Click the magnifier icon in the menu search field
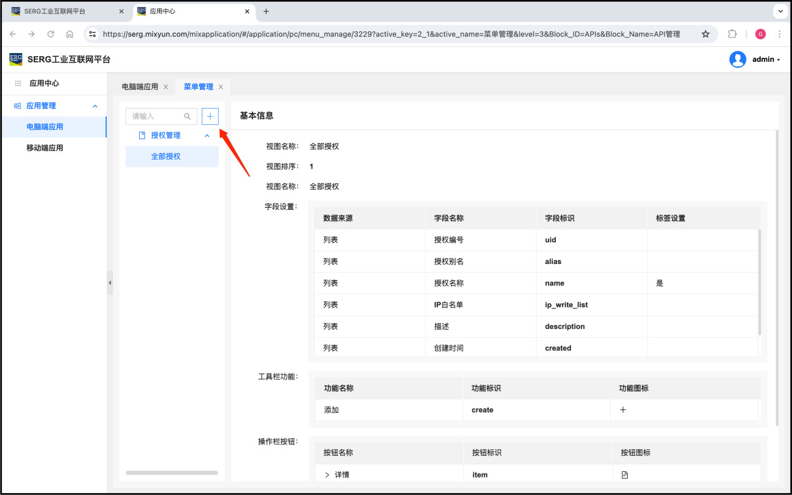Screen dimensions: 792x495 [187, 117]
